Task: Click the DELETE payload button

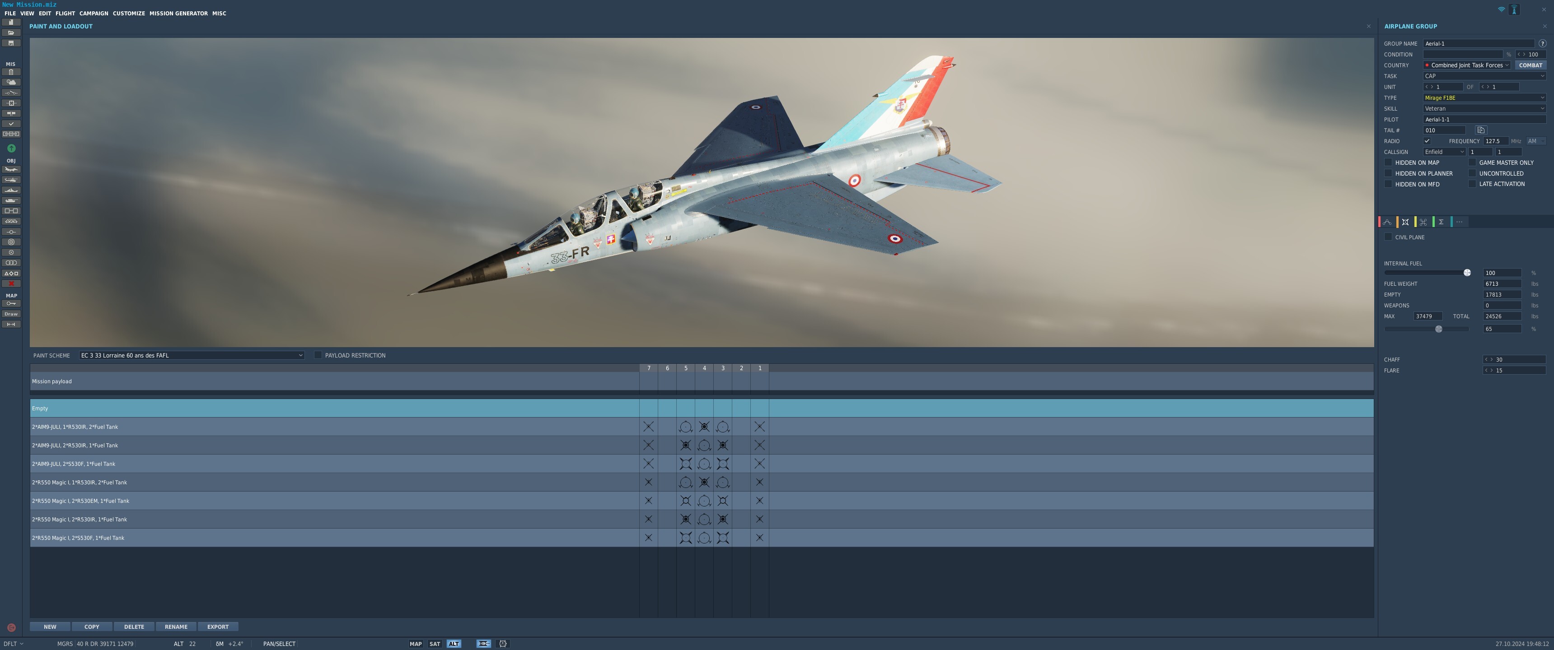Action: click(x=134, y=627)
